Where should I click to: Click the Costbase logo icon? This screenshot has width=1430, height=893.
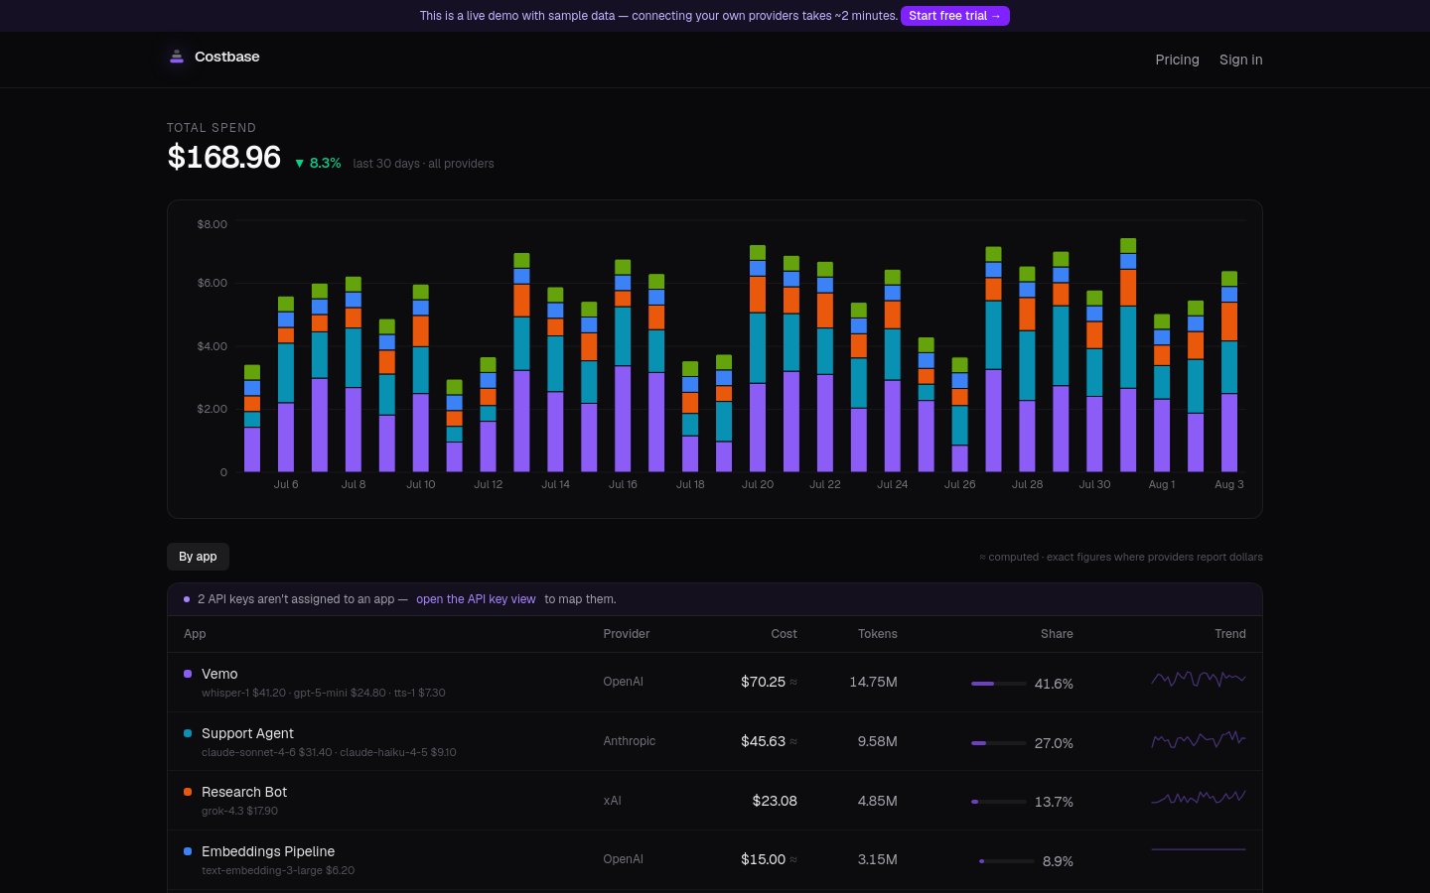pyautogui.click(x=177, y=57)
